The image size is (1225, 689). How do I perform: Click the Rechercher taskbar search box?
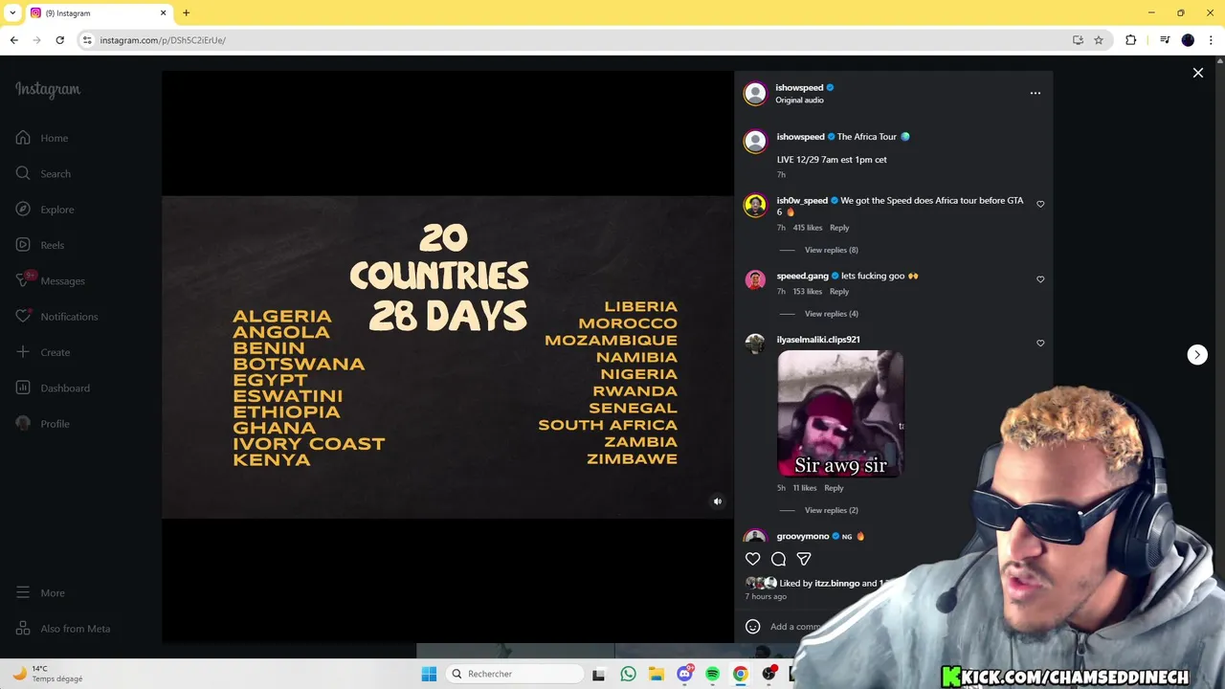click(x=516, y=674)
